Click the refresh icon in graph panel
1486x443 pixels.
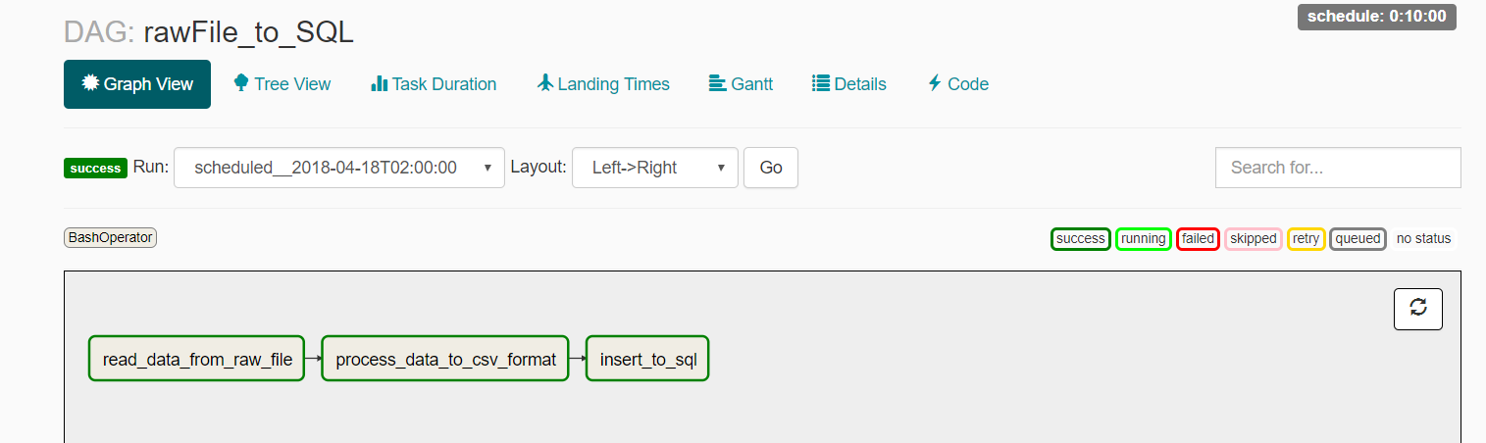tap(1417, 308)
